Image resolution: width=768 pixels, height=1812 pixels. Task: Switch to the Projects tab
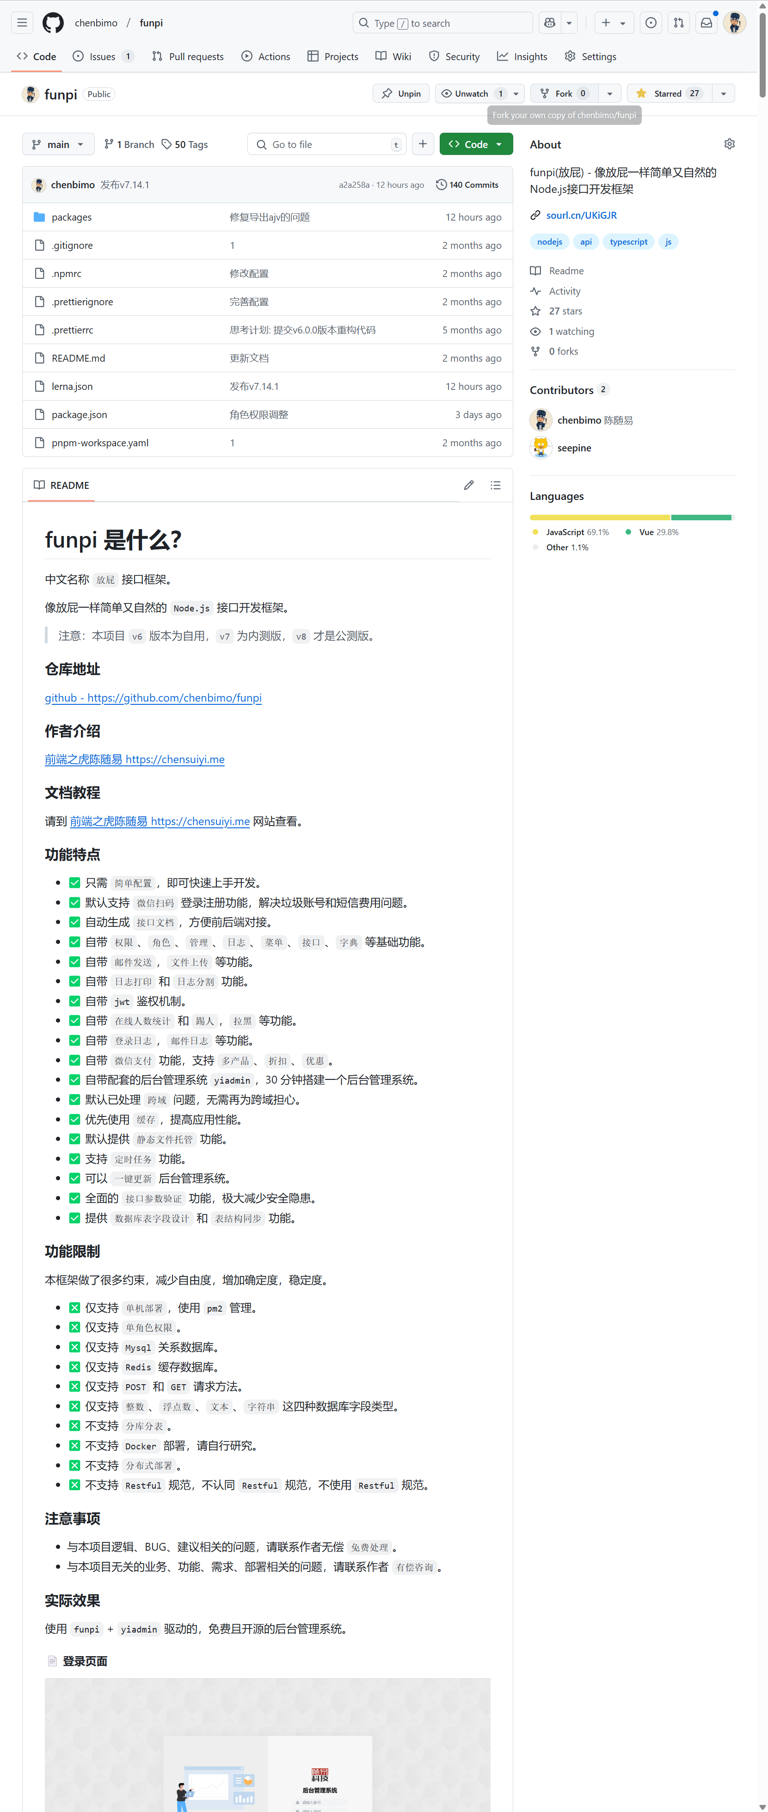[332, 56]
